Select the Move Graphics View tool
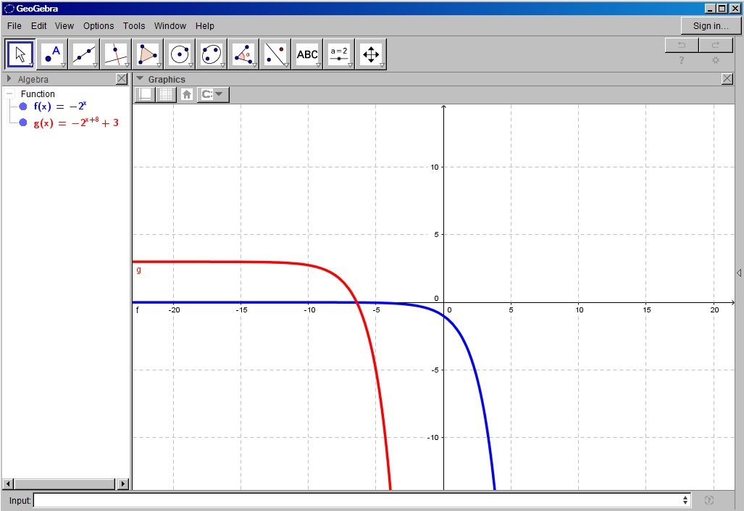The height and width of the screenshot is (511, 744). 371,54
